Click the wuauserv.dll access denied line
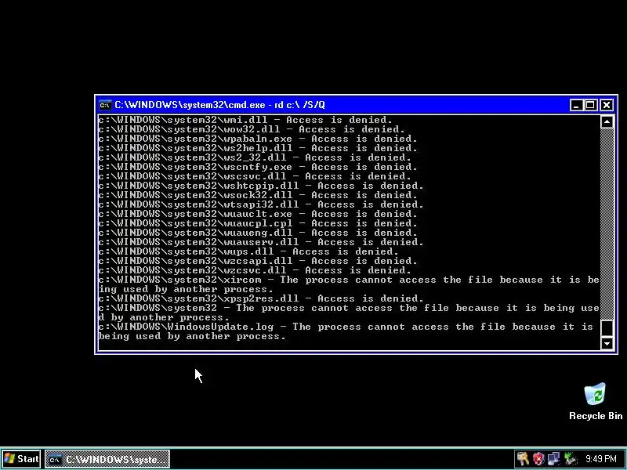 [261, 242]
